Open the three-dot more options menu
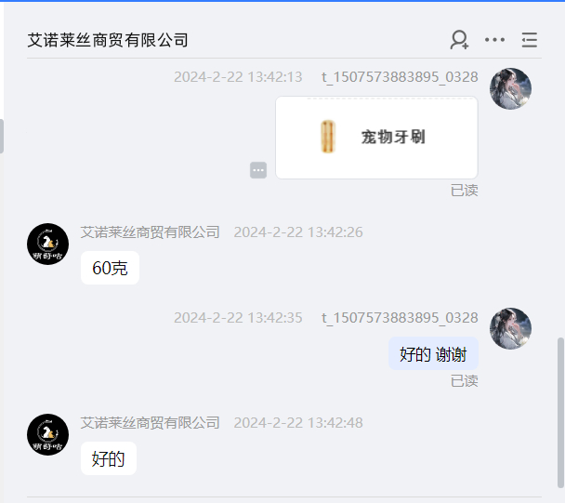This screenshot has width=565, height=503. tap(494, 40)
